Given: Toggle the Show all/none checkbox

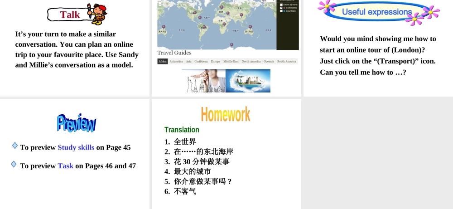Looking at the screenshot, I should 281,5.
